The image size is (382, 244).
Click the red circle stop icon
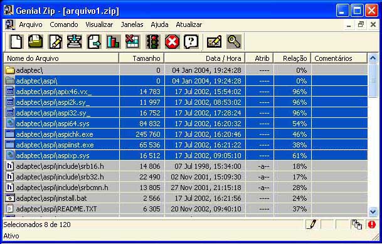coord(172,41)
